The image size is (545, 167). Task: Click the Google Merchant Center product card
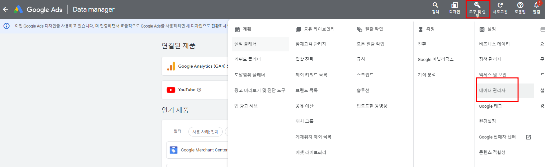(197, 150)
